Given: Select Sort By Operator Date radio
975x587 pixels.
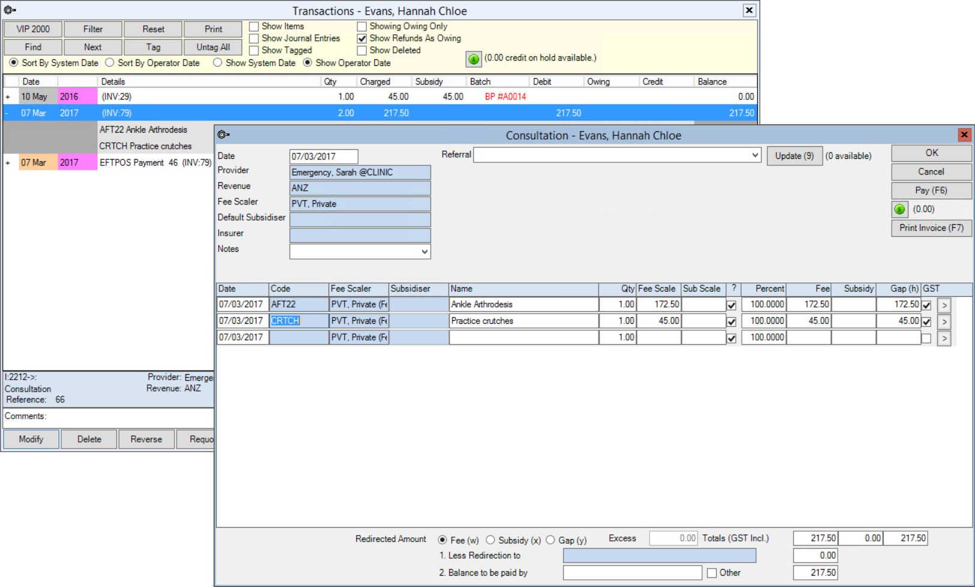Looking at the screenshot, I should coord(110,62).
